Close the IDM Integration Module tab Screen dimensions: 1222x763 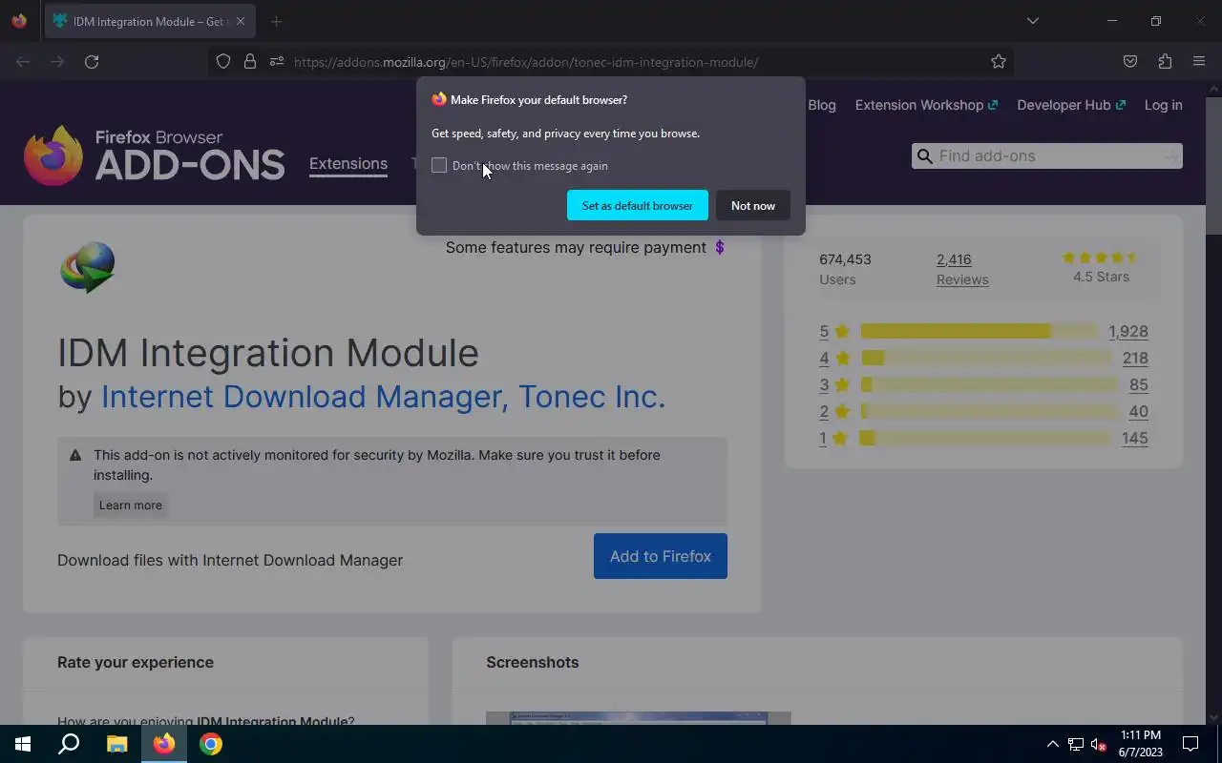click(241, 21)
